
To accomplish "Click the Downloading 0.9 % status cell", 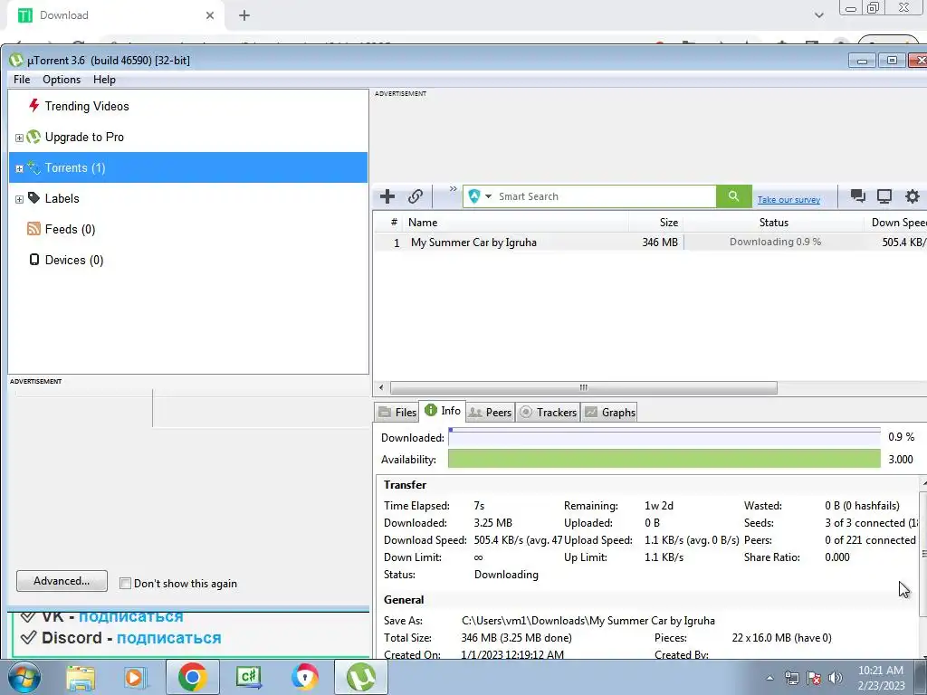I will coord(775,242).
